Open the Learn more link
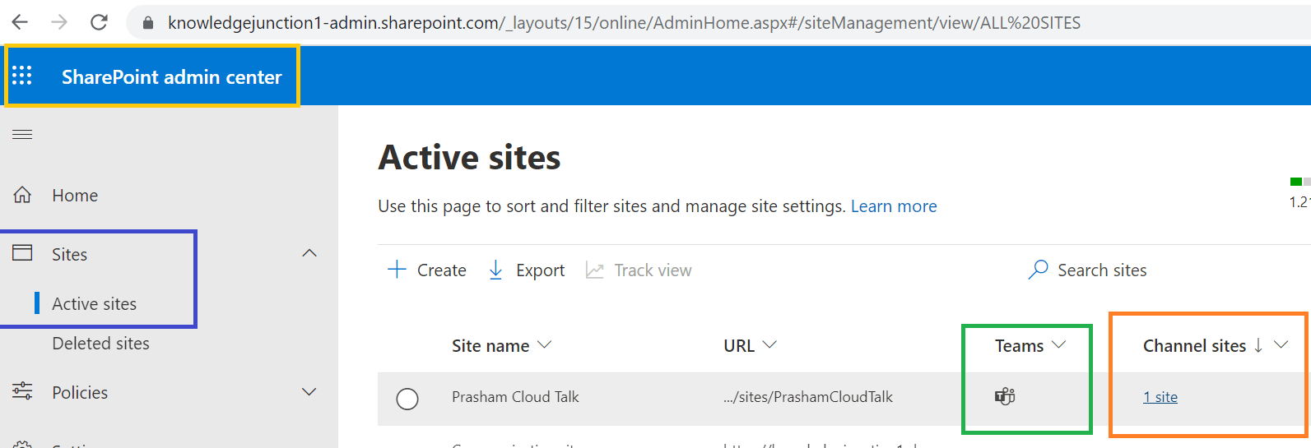This screenshot has width=1311, height=448. (x=894, y=206)
